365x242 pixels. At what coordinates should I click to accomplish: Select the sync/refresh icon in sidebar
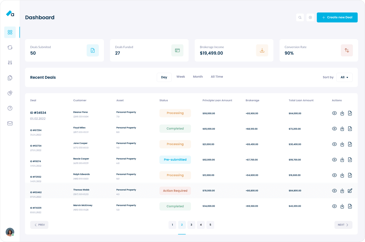coord(10,47)
